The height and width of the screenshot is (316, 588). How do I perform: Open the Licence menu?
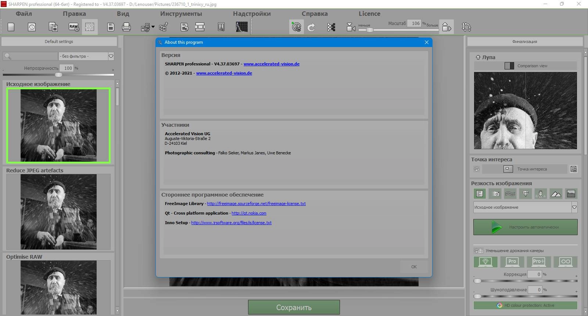tap(369, 14)
